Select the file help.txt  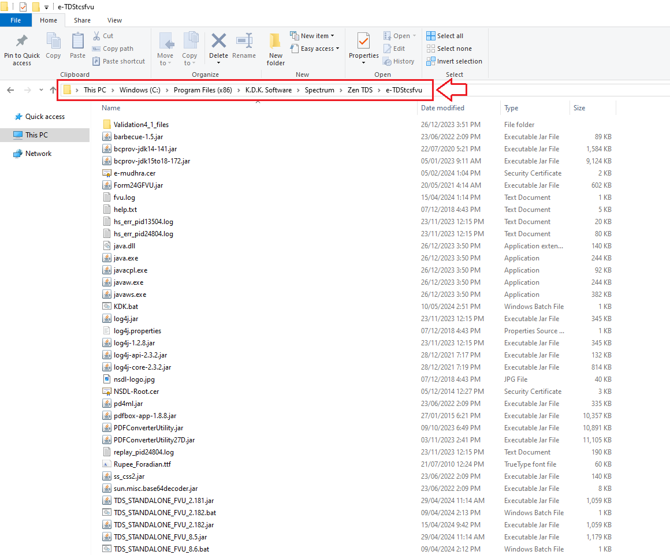click(126, 210)
